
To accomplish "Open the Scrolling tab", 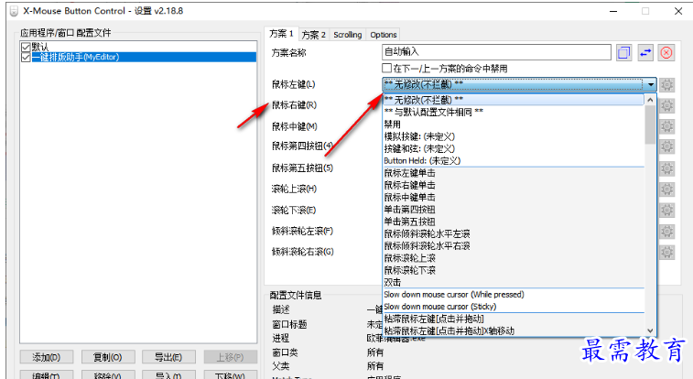I will [x=347, y=35].
